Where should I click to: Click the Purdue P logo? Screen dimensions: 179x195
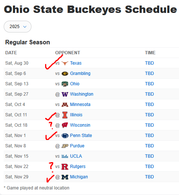coord(65,146)
